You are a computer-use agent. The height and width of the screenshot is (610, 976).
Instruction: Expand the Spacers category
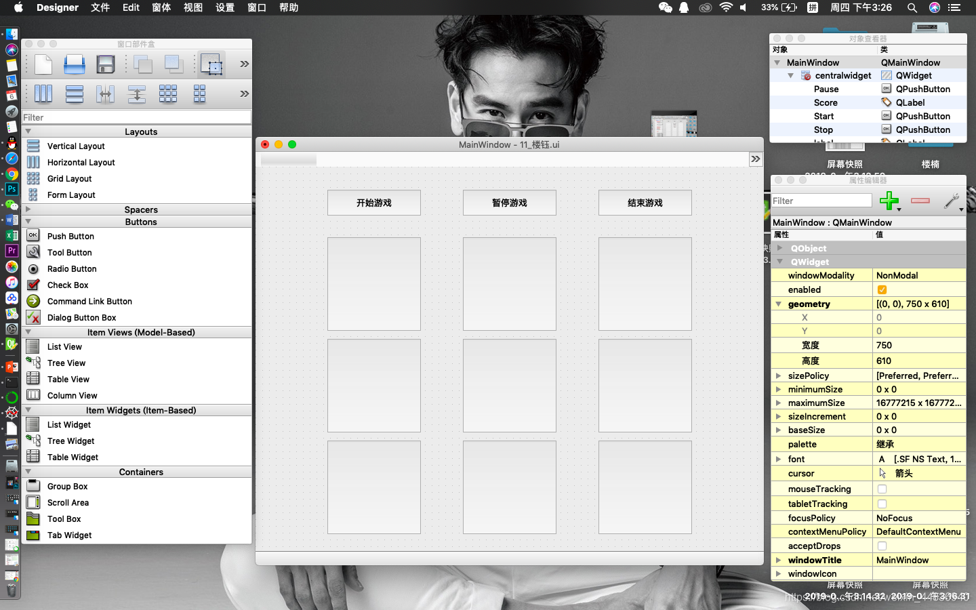(28, 209)
